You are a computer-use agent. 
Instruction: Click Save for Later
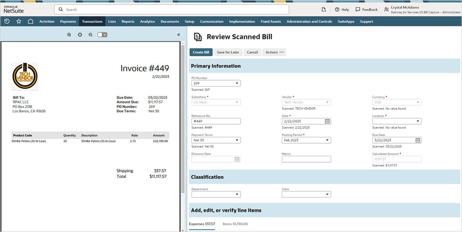click(x=228, y=52)
